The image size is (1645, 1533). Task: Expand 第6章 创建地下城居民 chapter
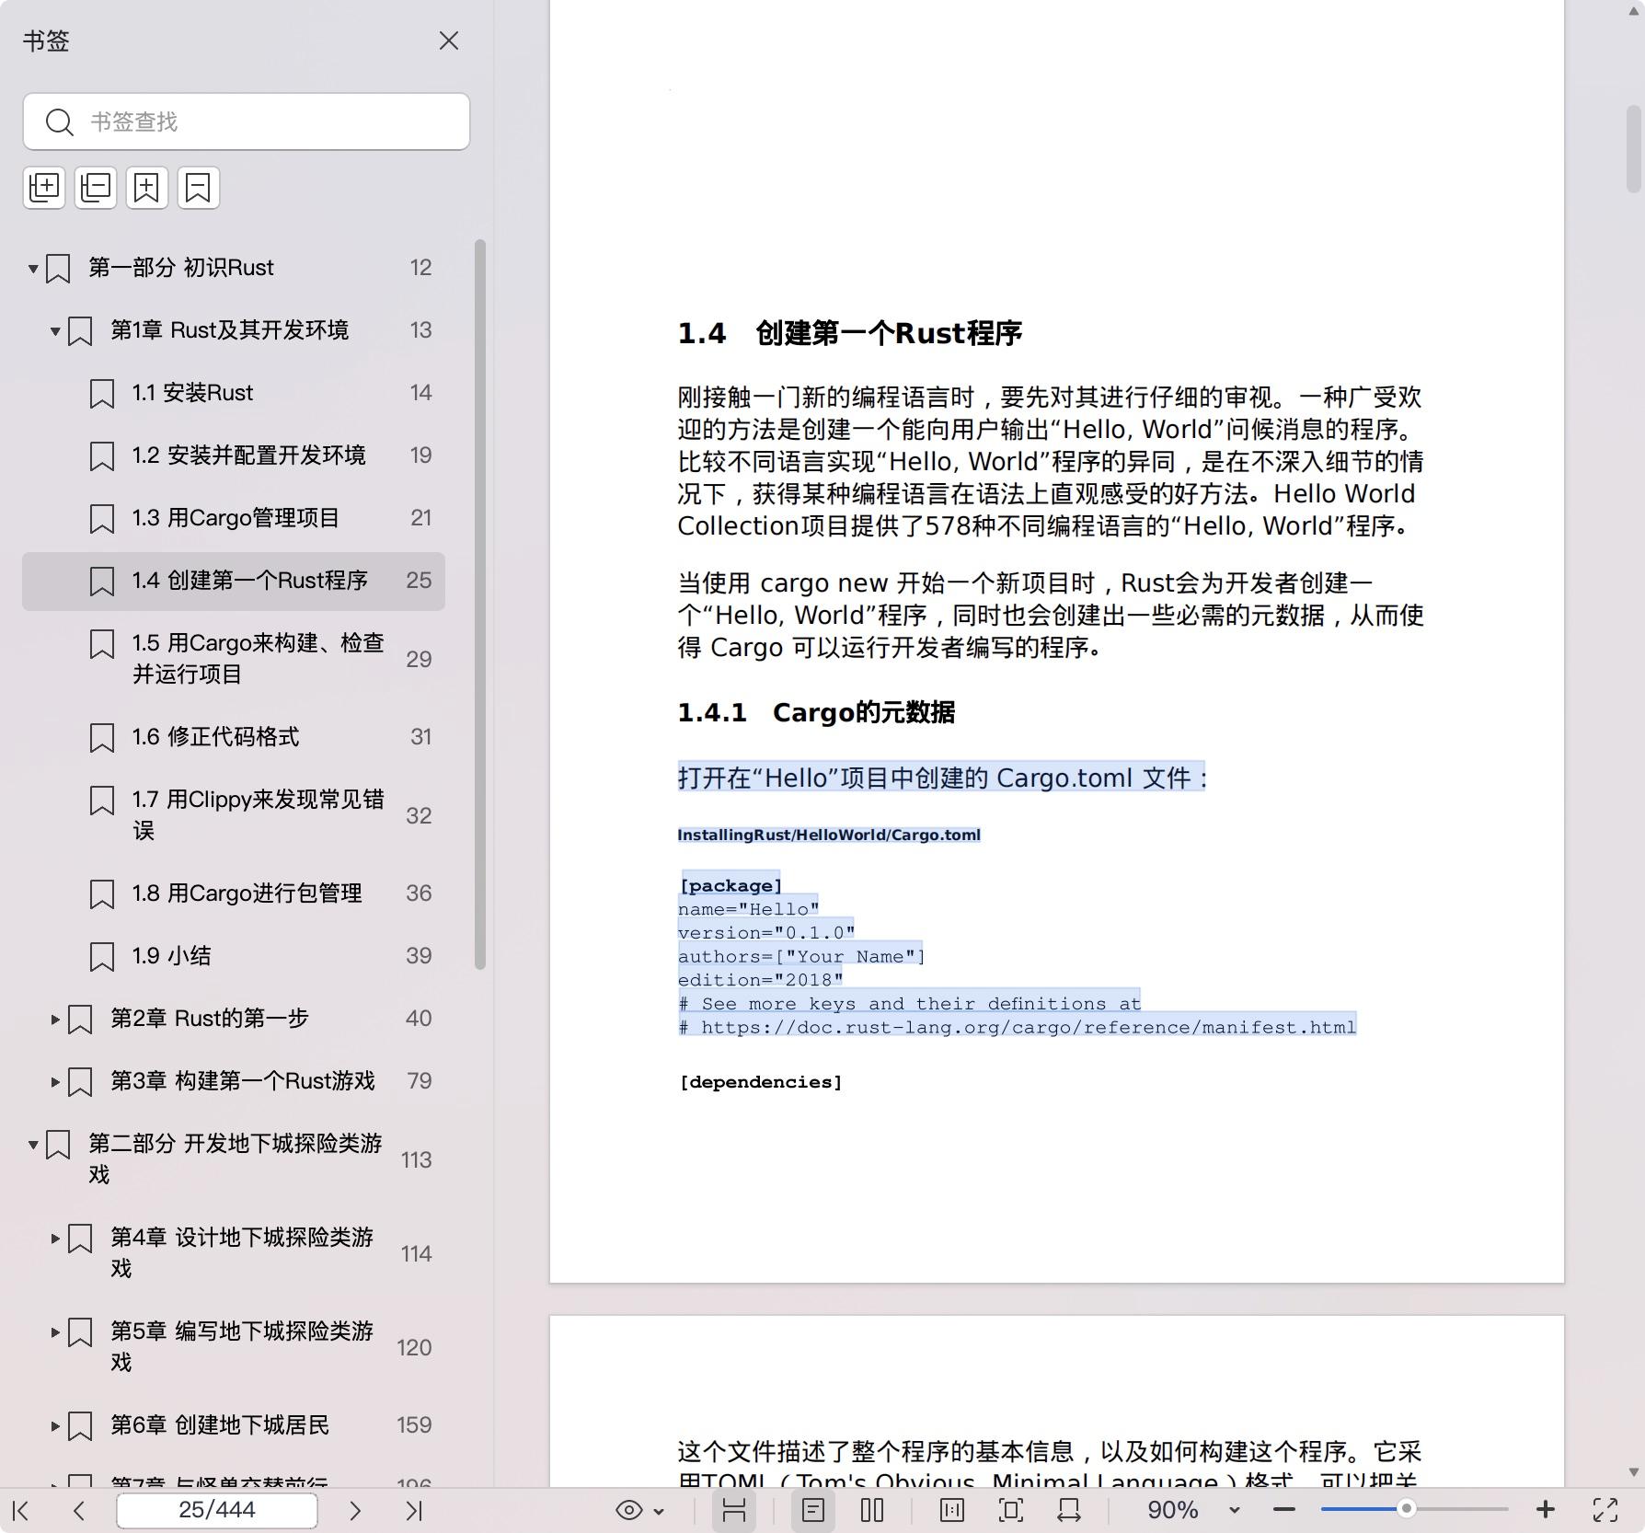point(55,1426)
